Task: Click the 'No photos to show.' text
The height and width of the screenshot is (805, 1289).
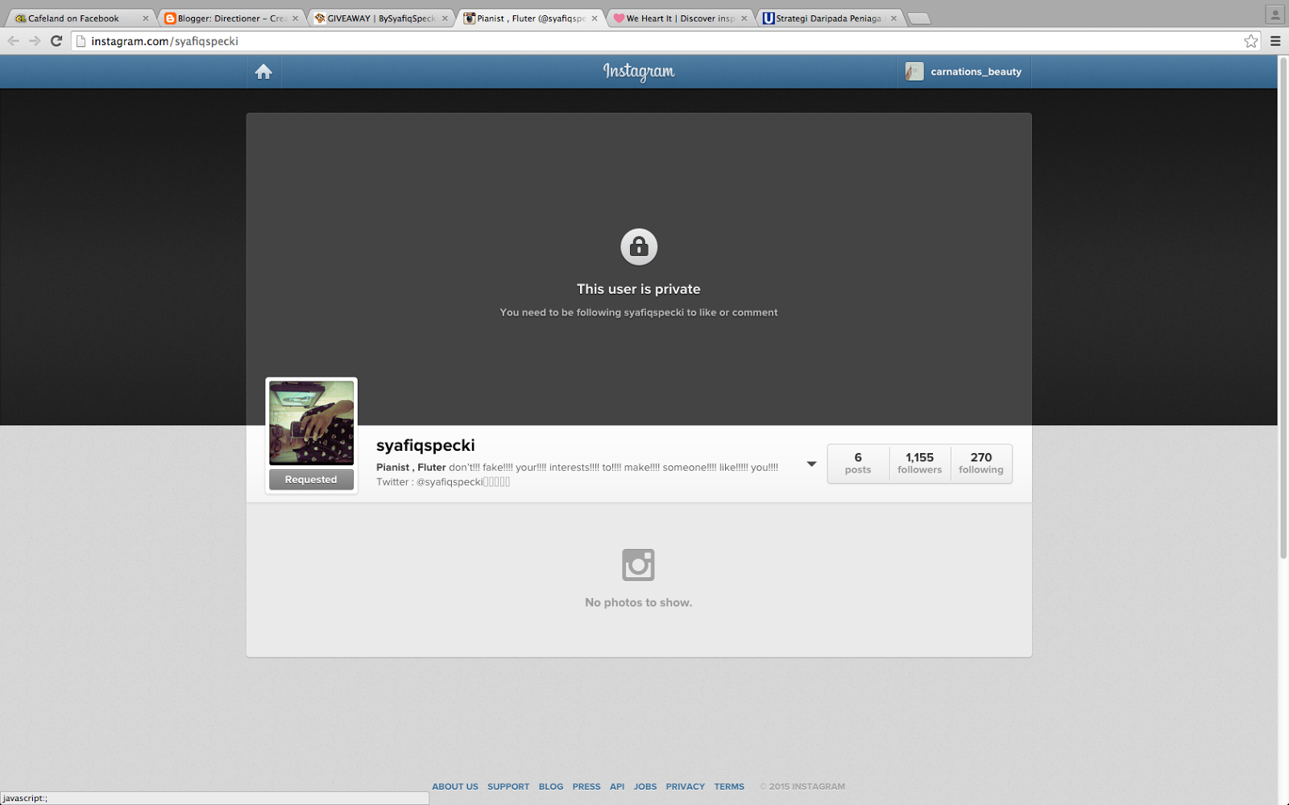Action: tap(639, 602)
